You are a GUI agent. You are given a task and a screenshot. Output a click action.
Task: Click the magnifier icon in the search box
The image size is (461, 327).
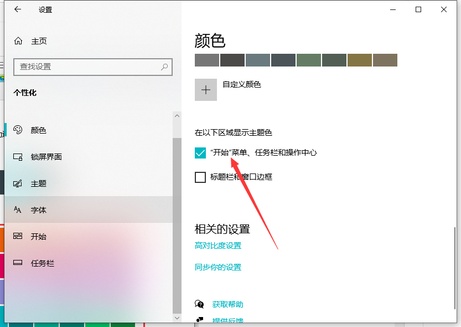[x=164, y=67]
